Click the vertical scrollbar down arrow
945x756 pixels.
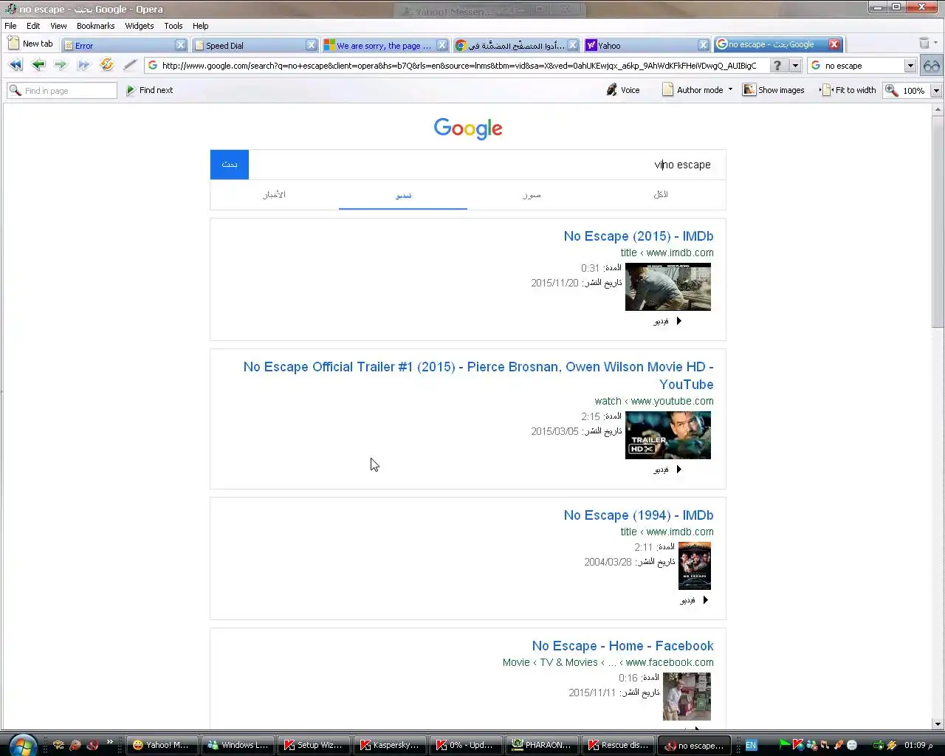pyautogui.click(x=938, y=724)
